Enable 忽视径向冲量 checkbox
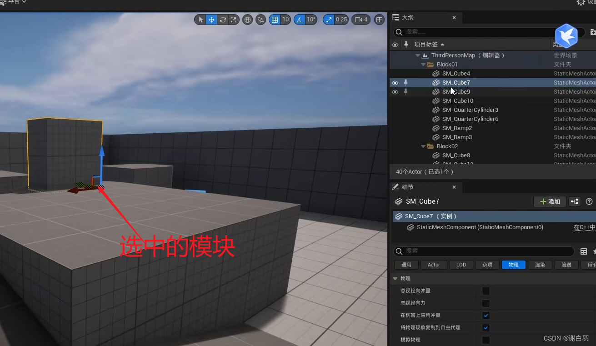The width and height of the screenshot is (596, 346). [486, 291]
